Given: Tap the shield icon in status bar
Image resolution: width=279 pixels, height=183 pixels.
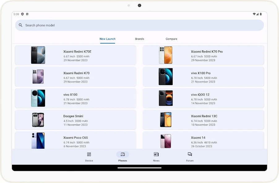Looking at the screenshot, I should coord(22,14).
